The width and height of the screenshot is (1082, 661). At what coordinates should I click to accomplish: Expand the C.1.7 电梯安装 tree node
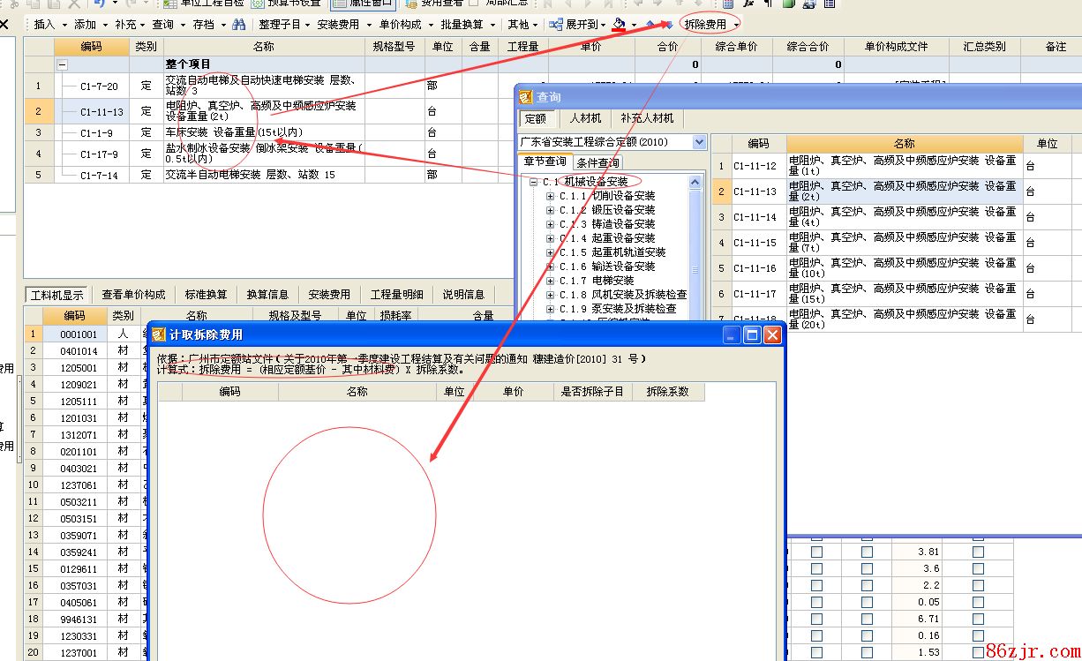[x=551, y=281]
